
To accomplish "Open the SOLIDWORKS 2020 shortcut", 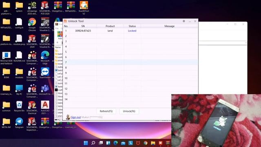I will pos(32,41).
